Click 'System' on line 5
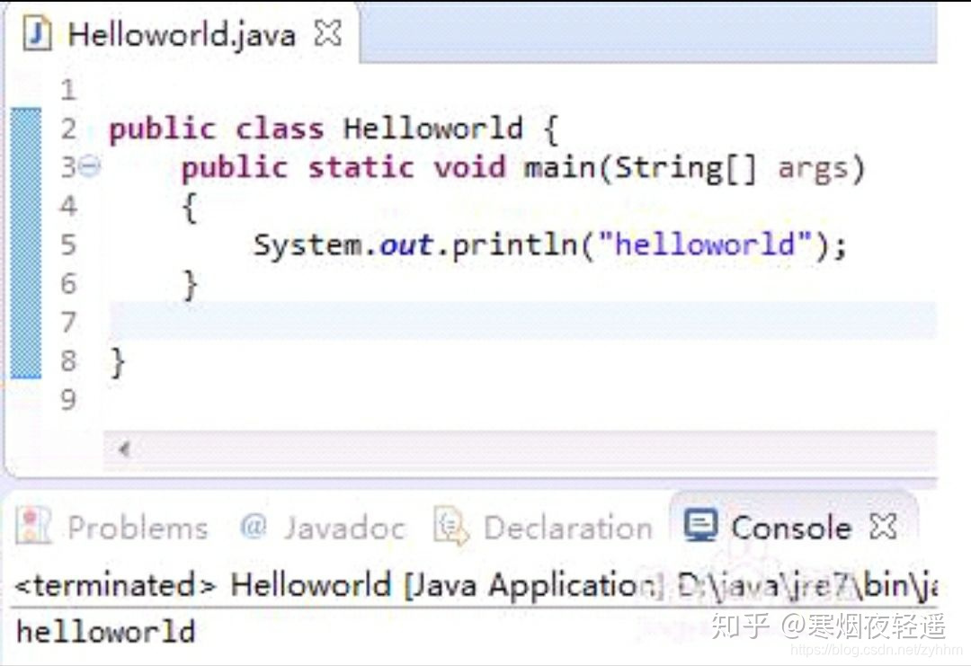This screenshot has width=971, height=666. coord(307,245)
